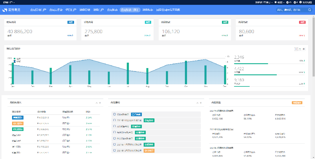The image size is (315, 159).
Task: Check the 2021年11月原材料采购合同 checkbox
Action: pyautogui.click(x=114, y=144)
